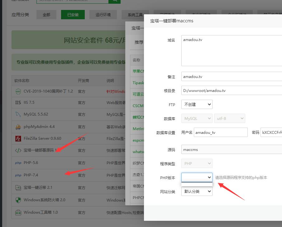The width and height of the screenshot is (282, 227).
Task: Click the 根目录 path input
Action: coord(232,90)
